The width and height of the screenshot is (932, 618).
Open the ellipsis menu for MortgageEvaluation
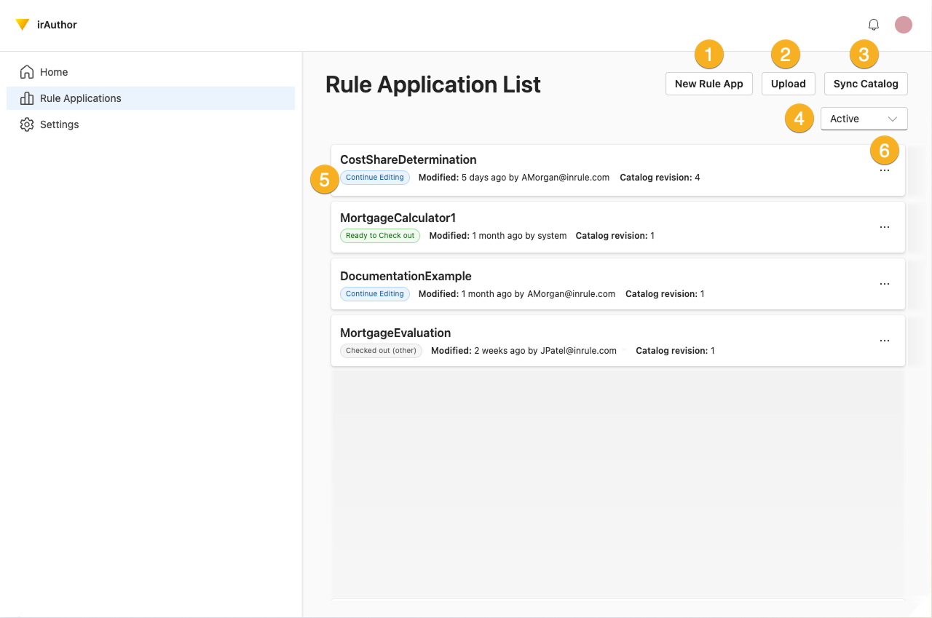(885, 340)
